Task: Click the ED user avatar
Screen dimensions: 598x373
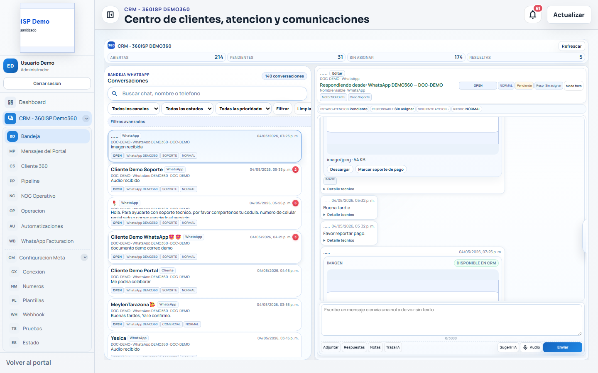Action: click(x=10, y=66)
